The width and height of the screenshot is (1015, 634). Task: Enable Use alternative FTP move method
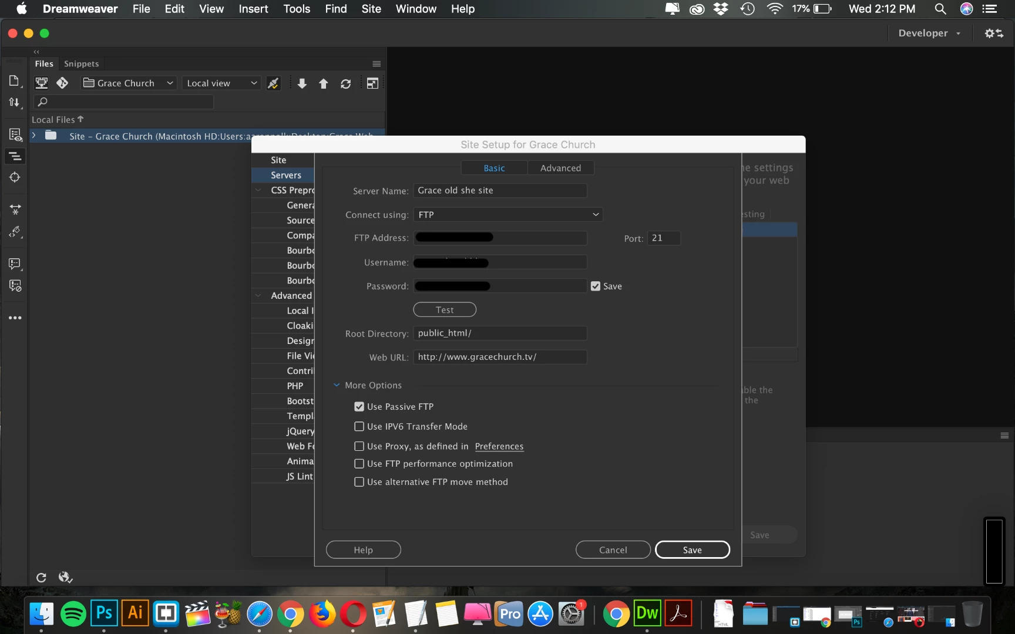coord(359,482)
